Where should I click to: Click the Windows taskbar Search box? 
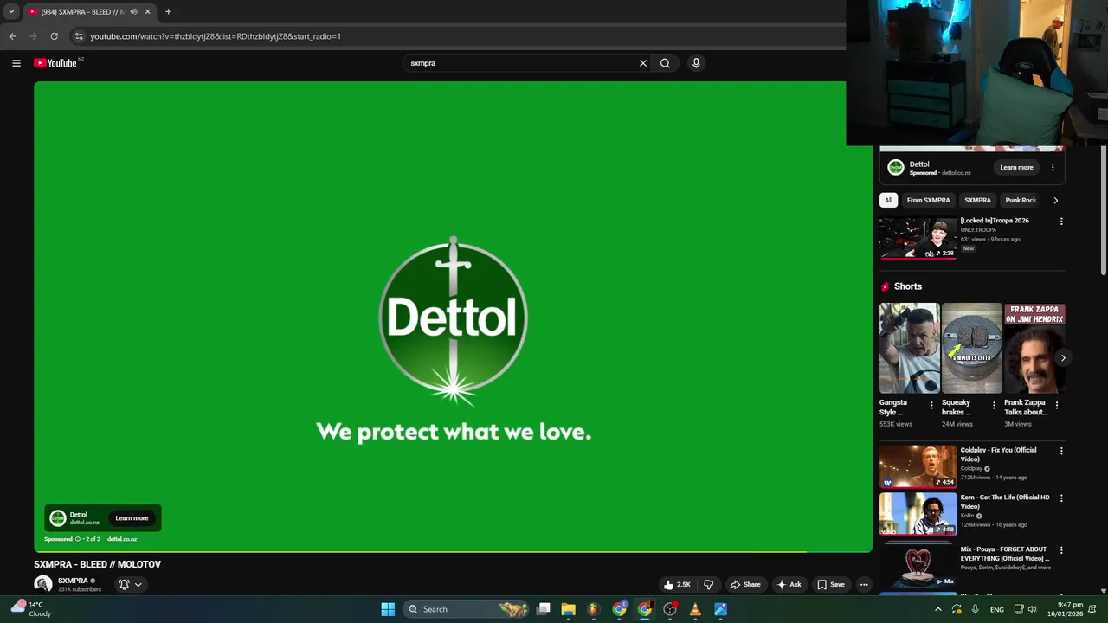[467, 609]
